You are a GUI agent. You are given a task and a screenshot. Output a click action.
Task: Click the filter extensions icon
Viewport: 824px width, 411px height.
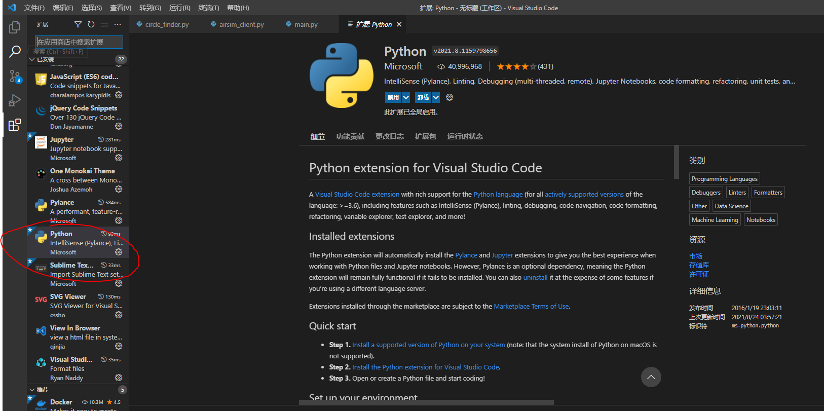point(78,24)
